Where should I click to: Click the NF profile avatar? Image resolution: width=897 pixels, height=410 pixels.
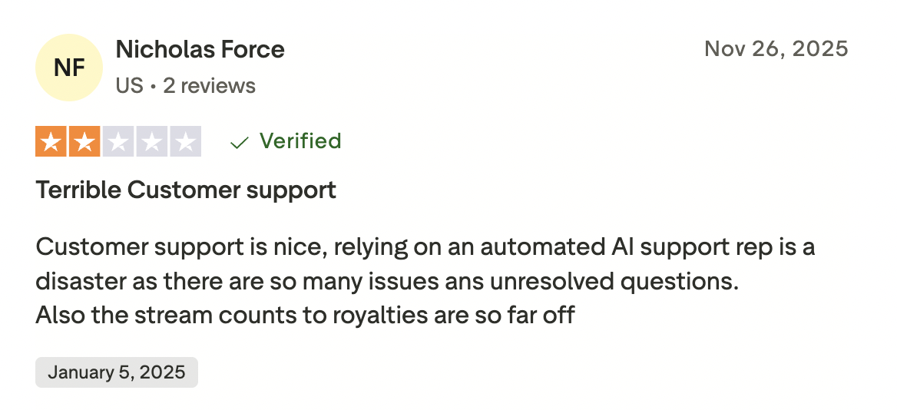pyautogui.click(x=69, y=68)
